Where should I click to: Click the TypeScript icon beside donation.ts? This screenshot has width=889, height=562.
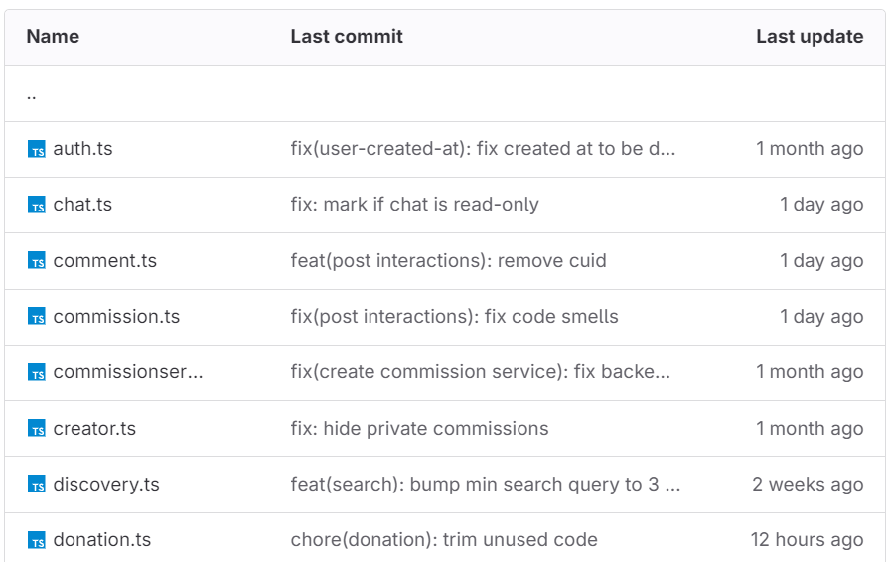37,541
